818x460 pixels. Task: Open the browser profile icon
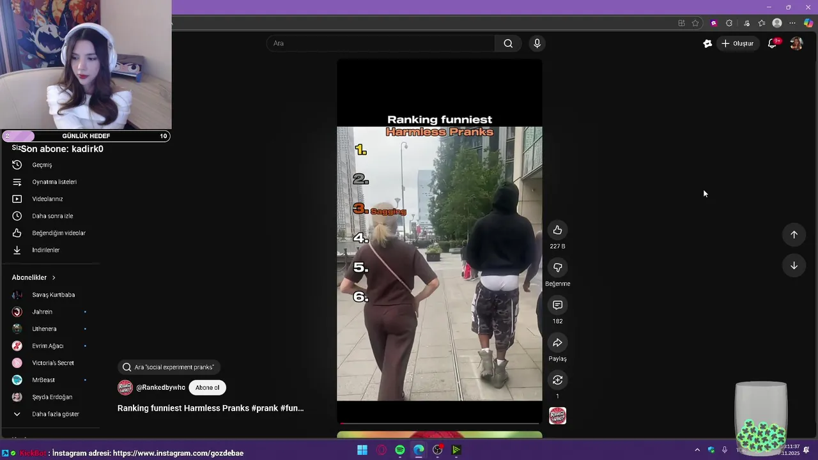tap(777, 23)
